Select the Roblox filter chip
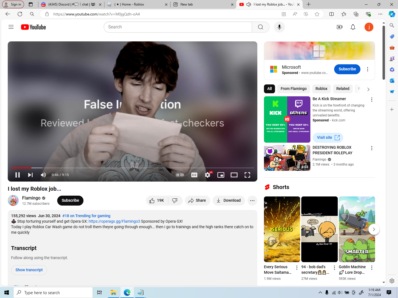The image size is (398, 298). click(x=321, y=89)
